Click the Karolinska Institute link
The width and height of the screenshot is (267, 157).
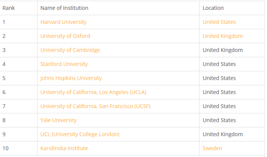click(64, 148)
